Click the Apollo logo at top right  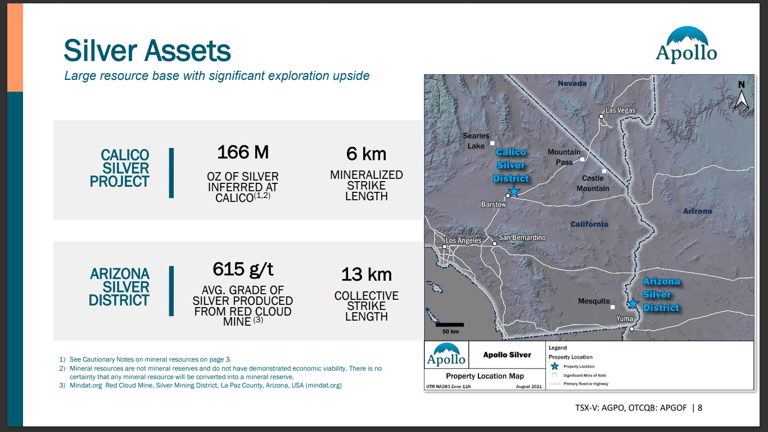pyautogui.click(x=686, y=45)
